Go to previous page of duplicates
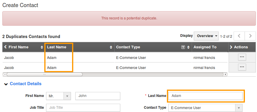The height and width of the screenshot is (112, 257). (239, 36)
